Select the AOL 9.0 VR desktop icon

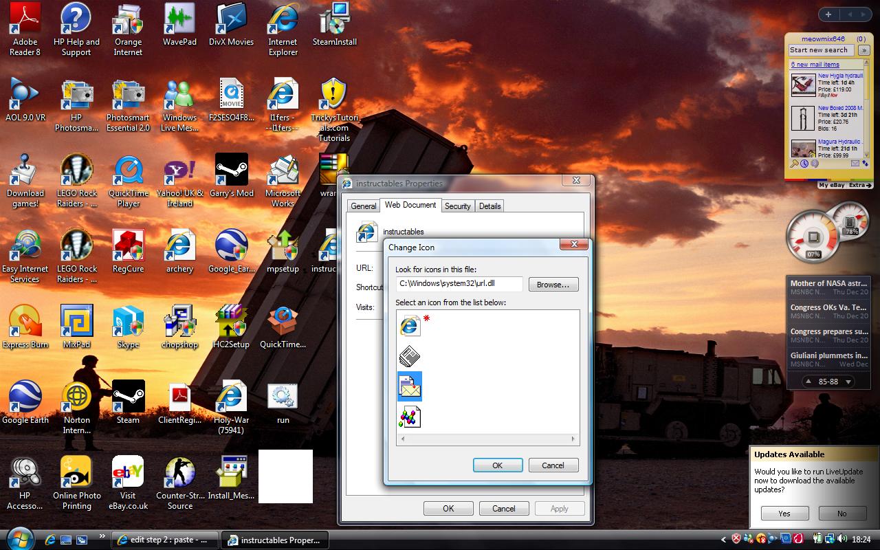tap(25, 100)
